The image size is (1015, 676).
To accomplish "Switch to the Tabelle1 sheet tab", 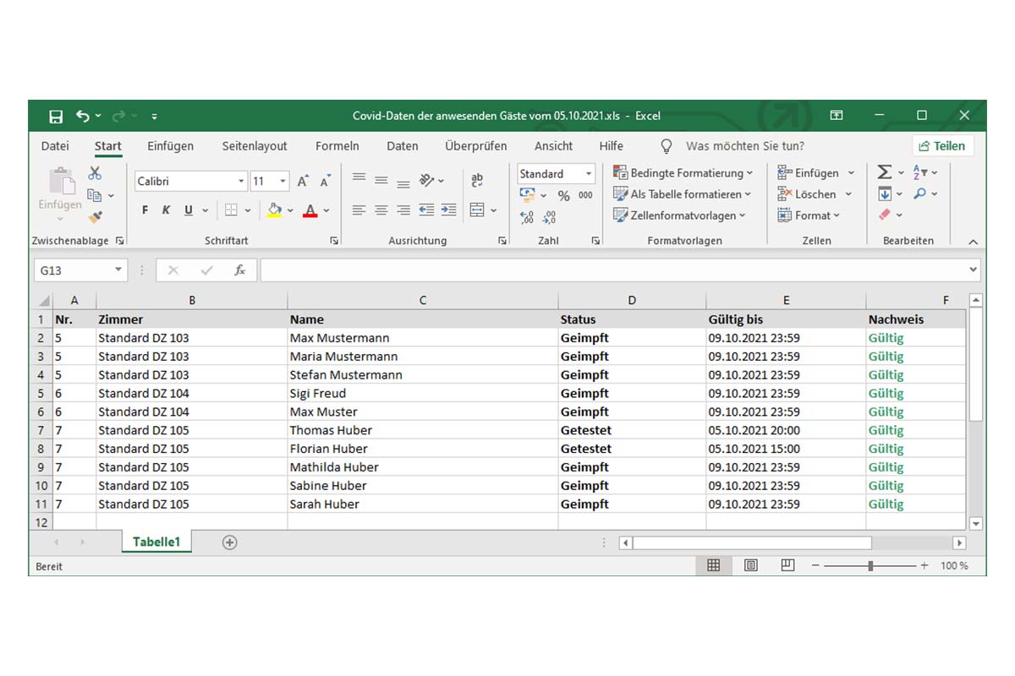I will click(156, 542).
